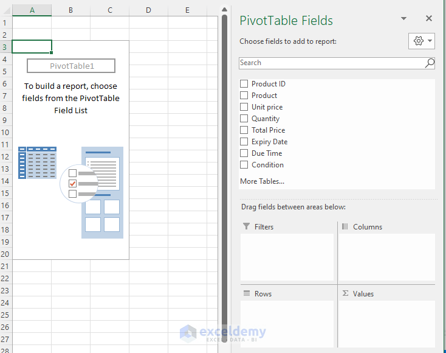Check the Total Price field
Image resolution: width=446 pixels, height=353 pixels.
click(244, 130)
